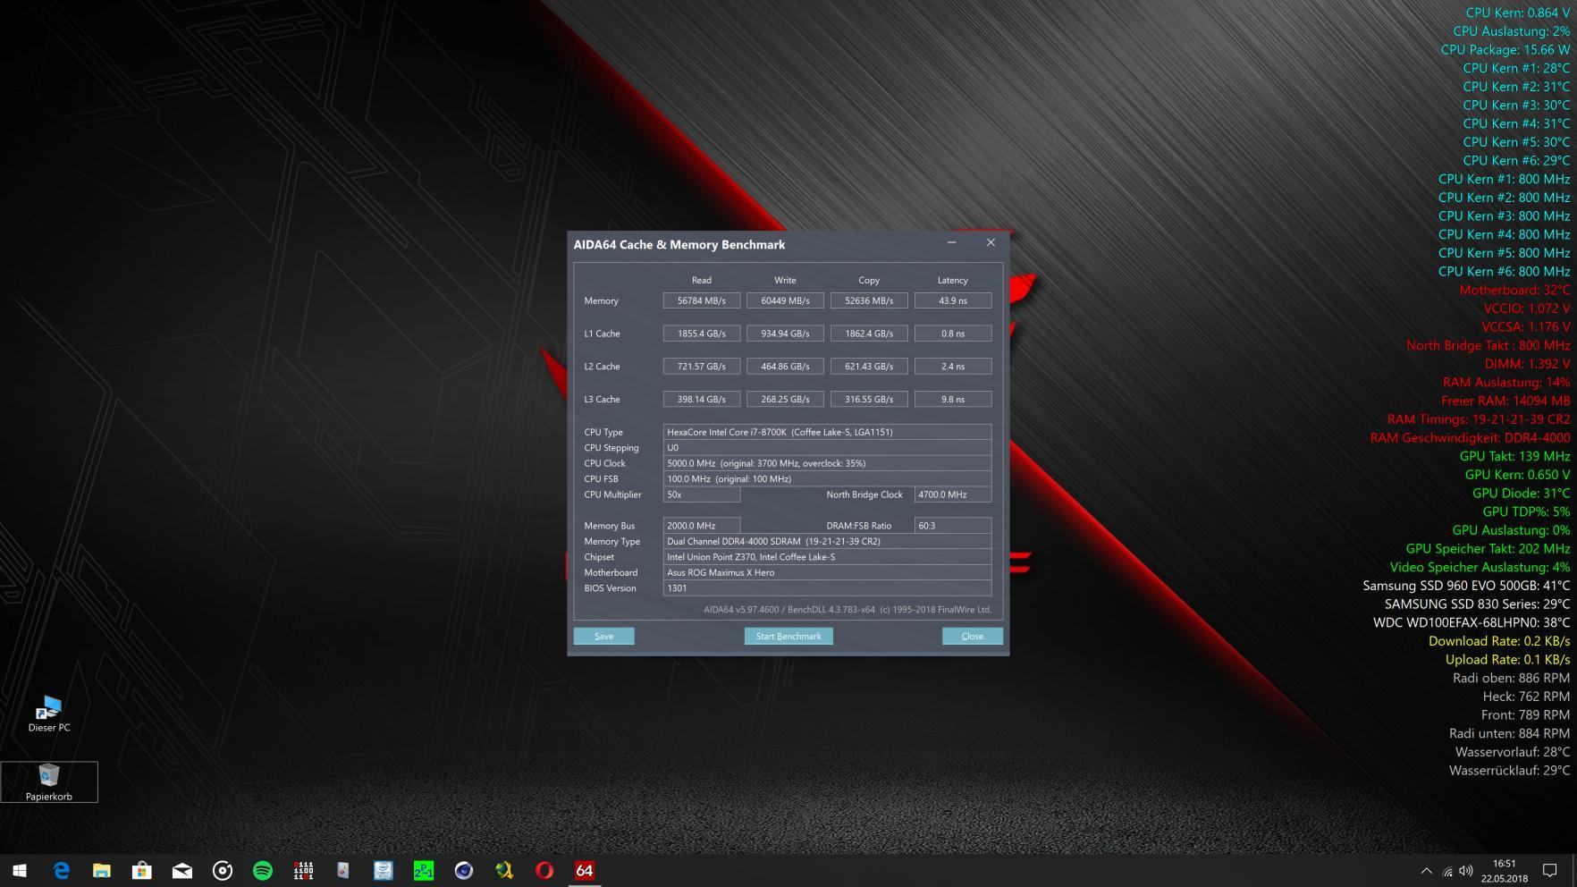Click the Memory Bus field 2000.0 MHz

point(702,526)
